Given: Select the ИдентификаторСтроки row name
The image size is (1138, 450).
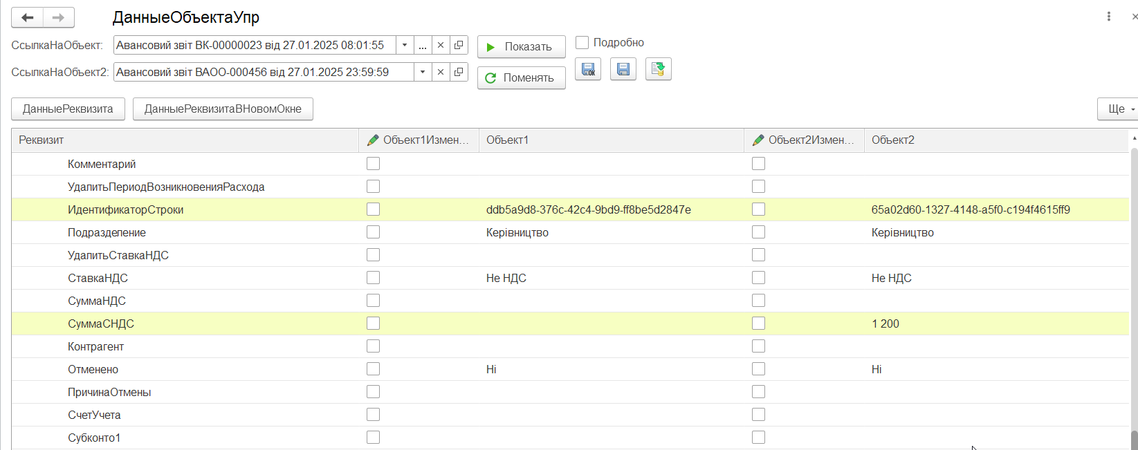Looking at the screenshot, I should [125, 209].
